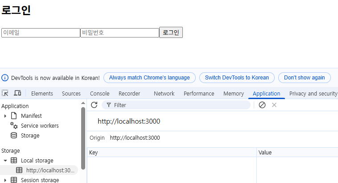Click Switch DevTools to Korean button

(x=237, y=78)
